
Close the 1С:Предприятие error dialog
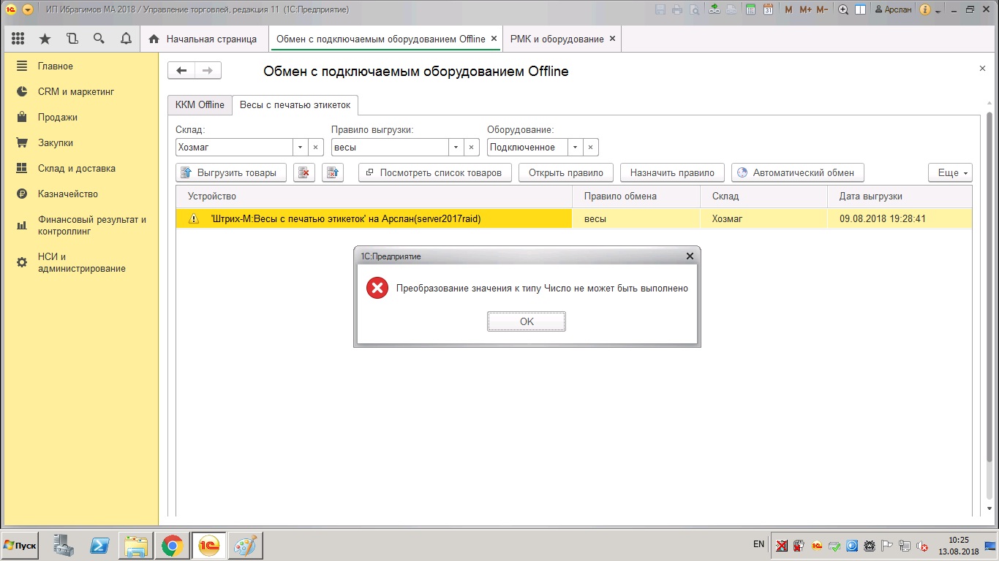tap(690, 256)
